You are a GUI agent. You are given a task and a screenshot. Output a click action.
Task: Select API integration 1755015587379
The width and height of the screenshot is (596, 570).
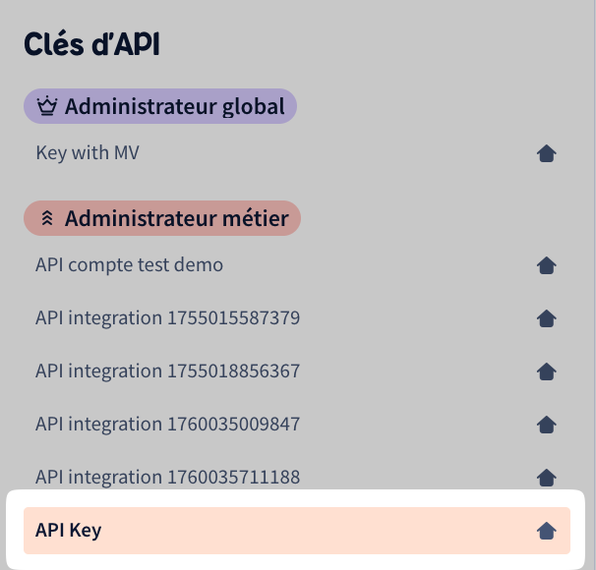(x=167, y=318)
